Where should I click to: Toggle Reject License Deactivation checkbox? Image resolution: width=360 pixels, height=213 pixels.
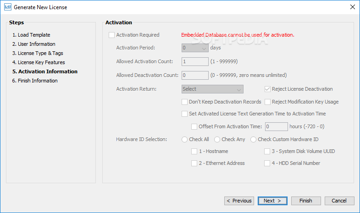click(x=267, y=89)
